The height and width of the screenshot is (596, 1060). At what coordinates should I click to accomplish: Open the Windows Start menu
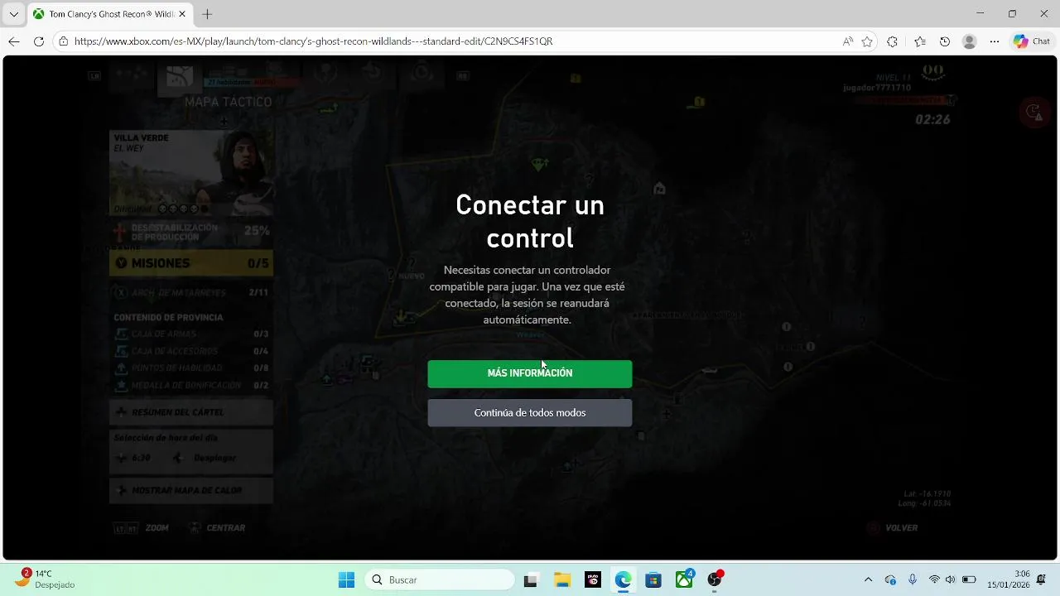[x=347, y=580]
